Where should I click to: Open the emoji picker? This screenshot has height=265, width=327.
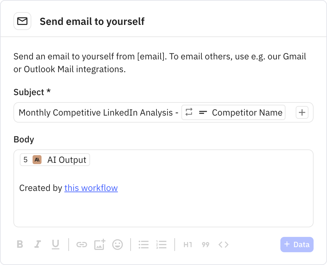click(118, 245)
